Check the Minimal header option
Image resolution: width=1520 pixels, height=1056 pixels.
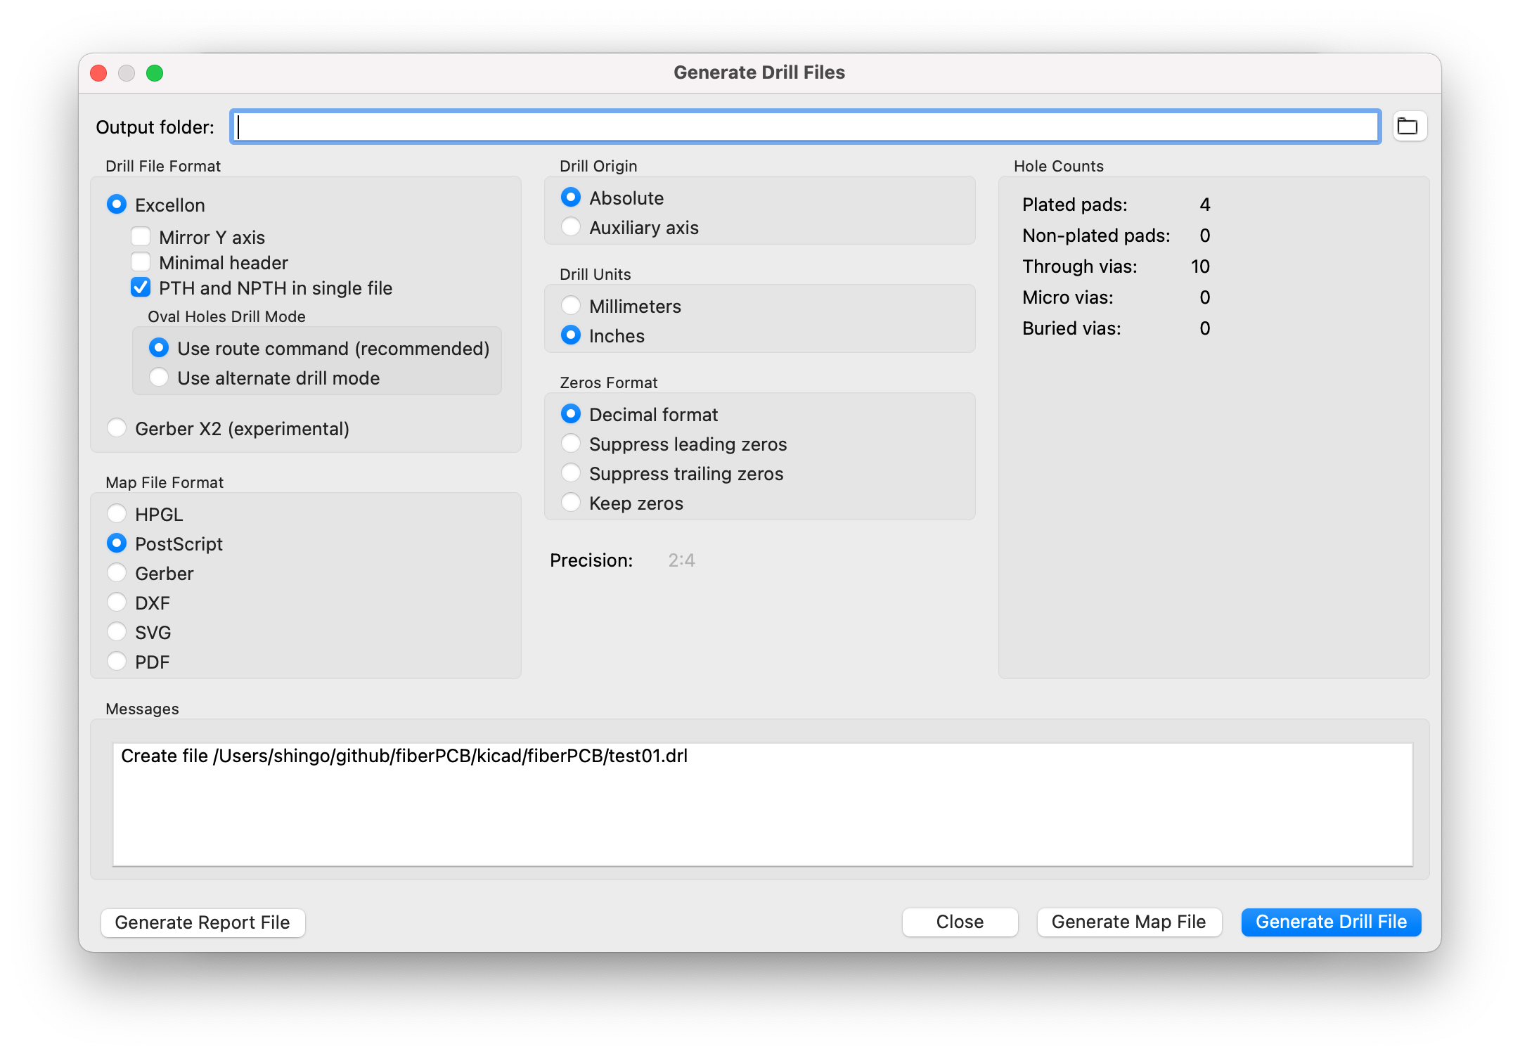(x=141, y=262)
